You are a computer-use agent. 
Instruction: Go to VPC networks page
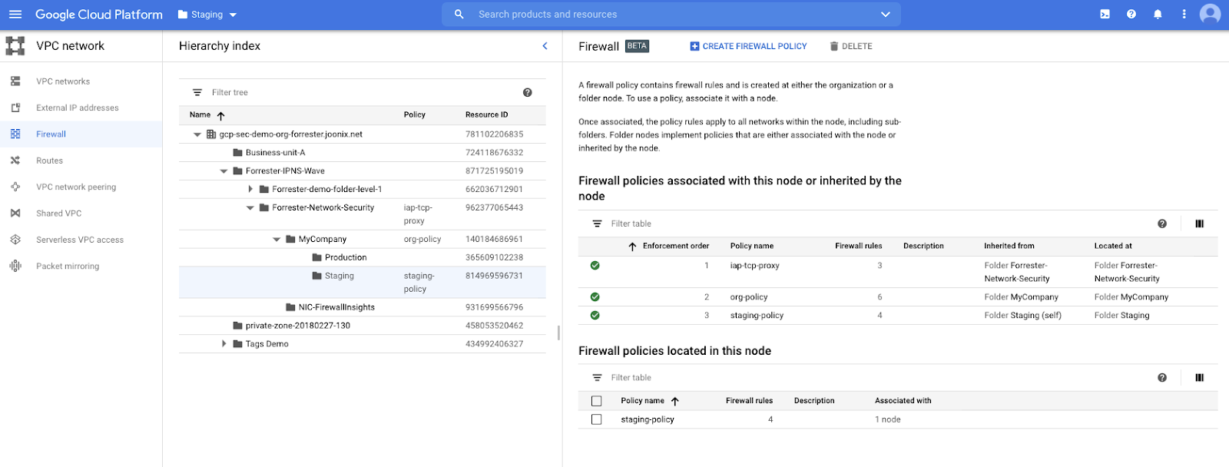pos(63,81)
